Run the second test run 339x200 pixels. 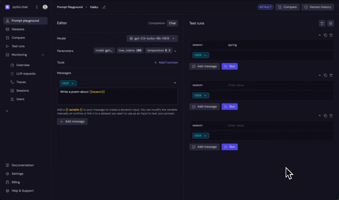[x=230, y=107]
